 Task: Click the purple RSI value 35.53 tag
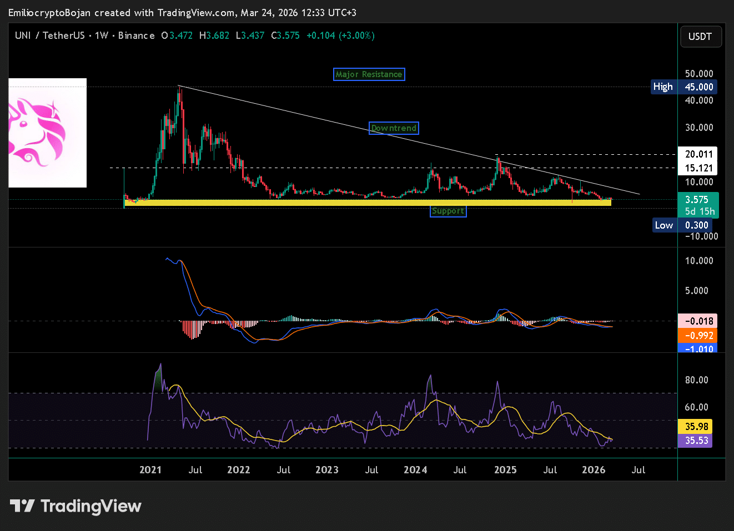tap(697, 441)
